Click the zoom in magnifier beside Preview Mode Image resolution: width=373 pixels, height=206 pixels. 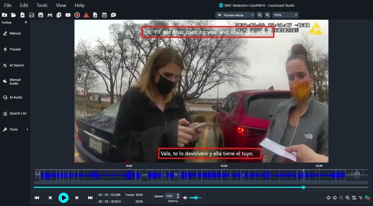(268, 15)
